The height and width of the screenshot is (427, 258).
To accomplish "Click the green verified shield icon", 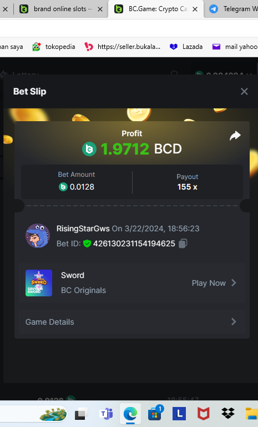I will [x=87, y=244].
